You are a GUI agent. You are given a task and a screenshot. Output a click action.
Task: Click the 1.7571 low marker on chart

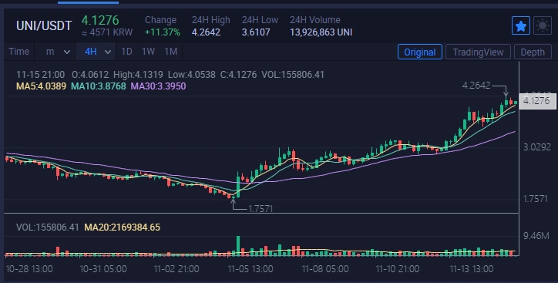pos(261,209)
